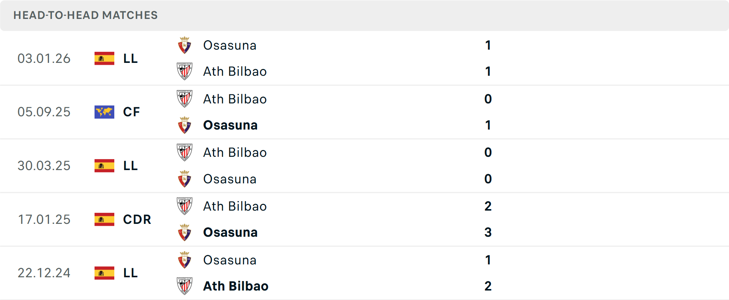Open the CDR competition label
729x300 pixels.
[x=137, y=219]
